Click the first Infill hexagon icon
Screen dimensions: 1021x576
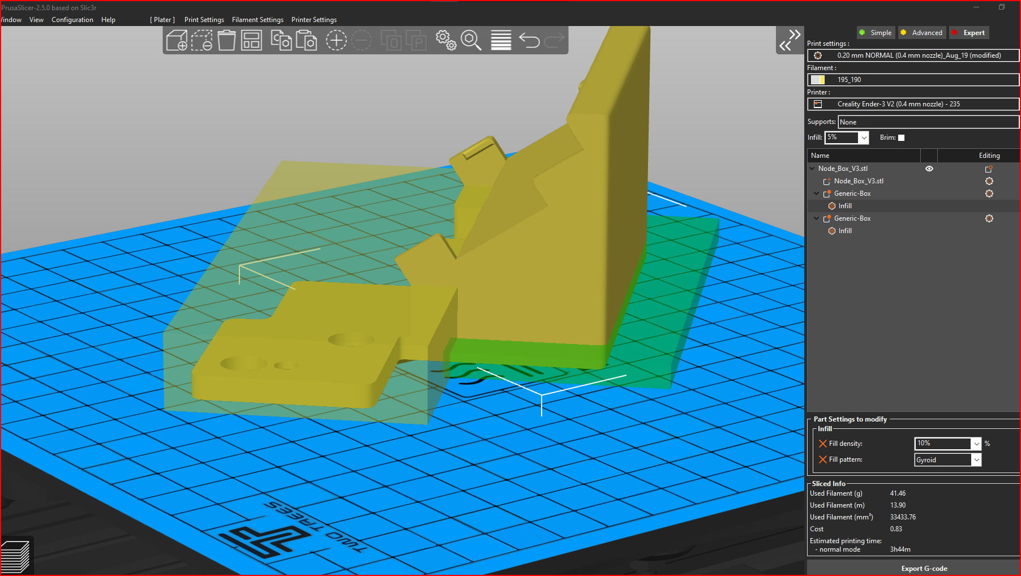832,206
